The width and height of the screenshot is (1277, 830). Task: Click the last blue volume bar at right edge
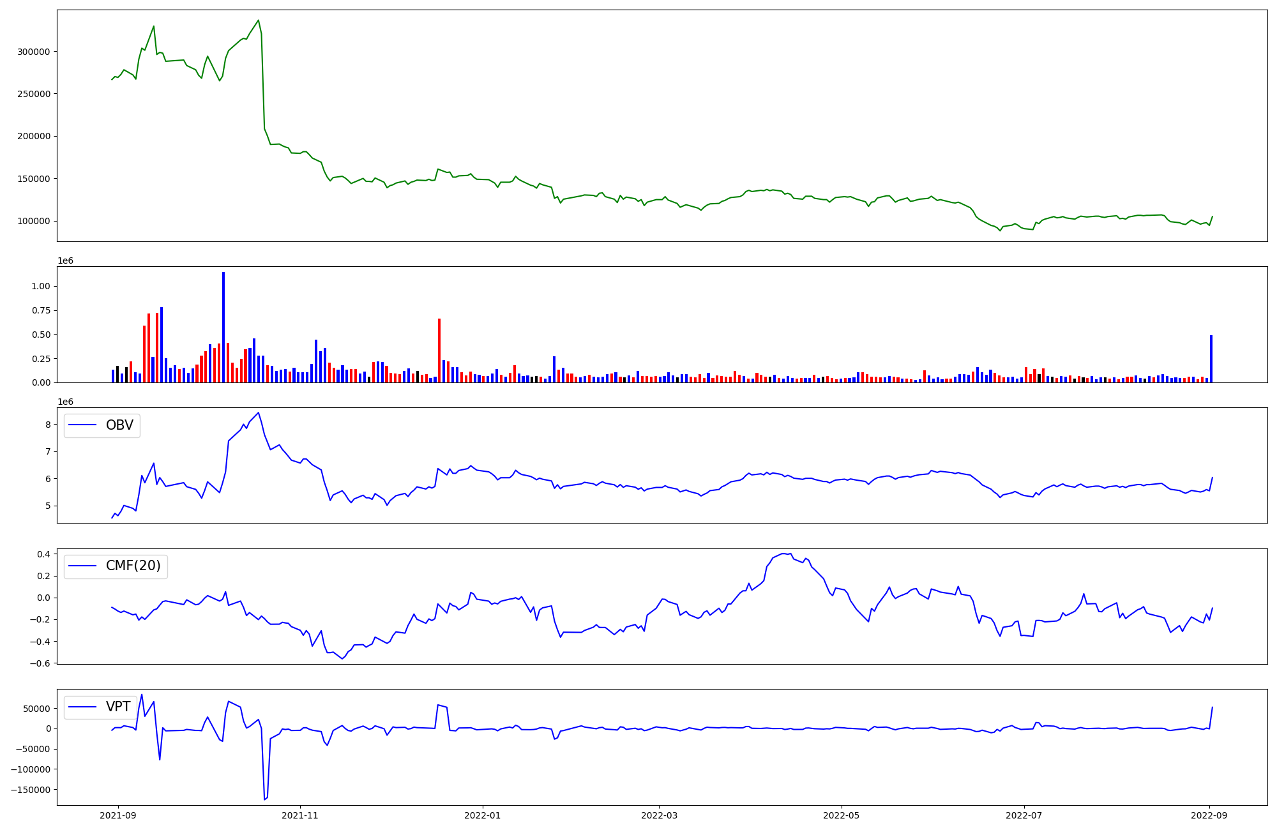[x=1211, y=359]
